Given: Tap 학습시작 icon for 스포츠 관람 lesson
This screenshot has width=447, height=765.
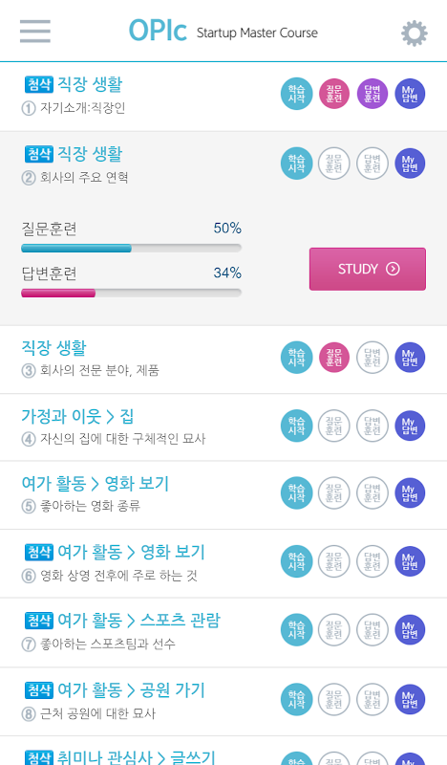Looking at the screenshot, I should click(296, 630).
